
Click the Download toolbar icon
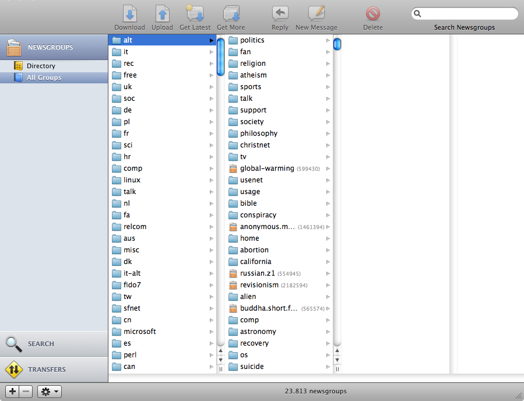pyautogui.click(x=129, y=14)
